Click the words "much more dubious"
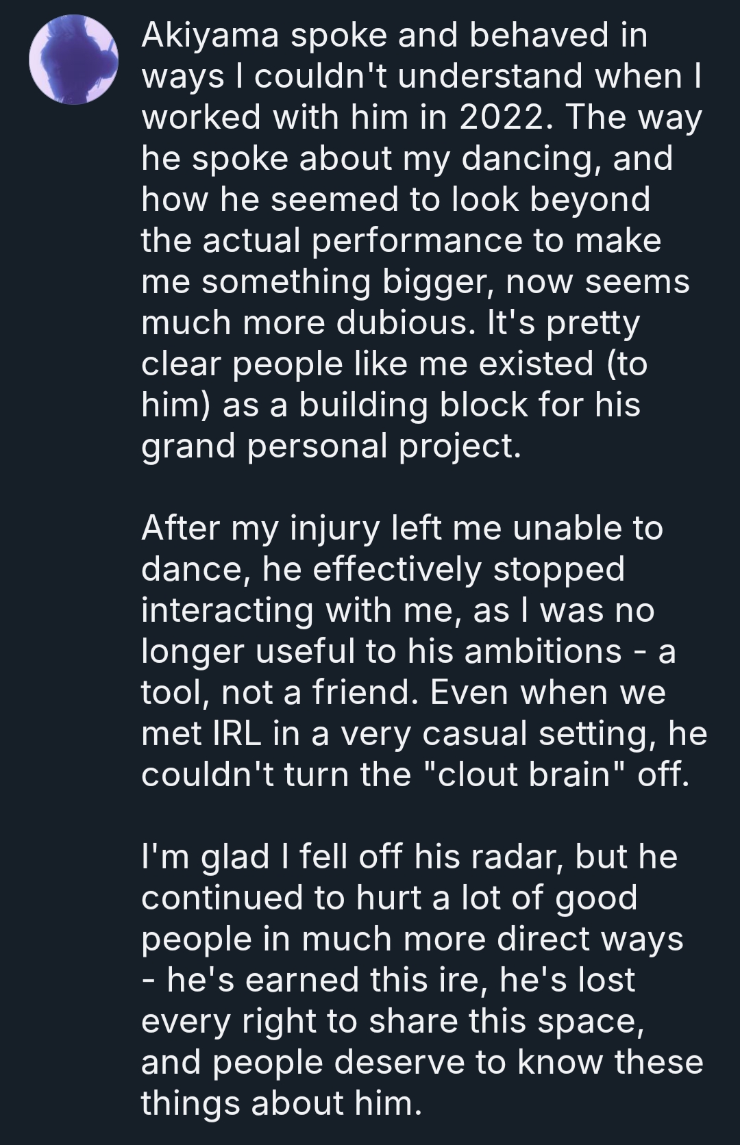The width and height of the screenshot is (740, 1145). point(307,323)
